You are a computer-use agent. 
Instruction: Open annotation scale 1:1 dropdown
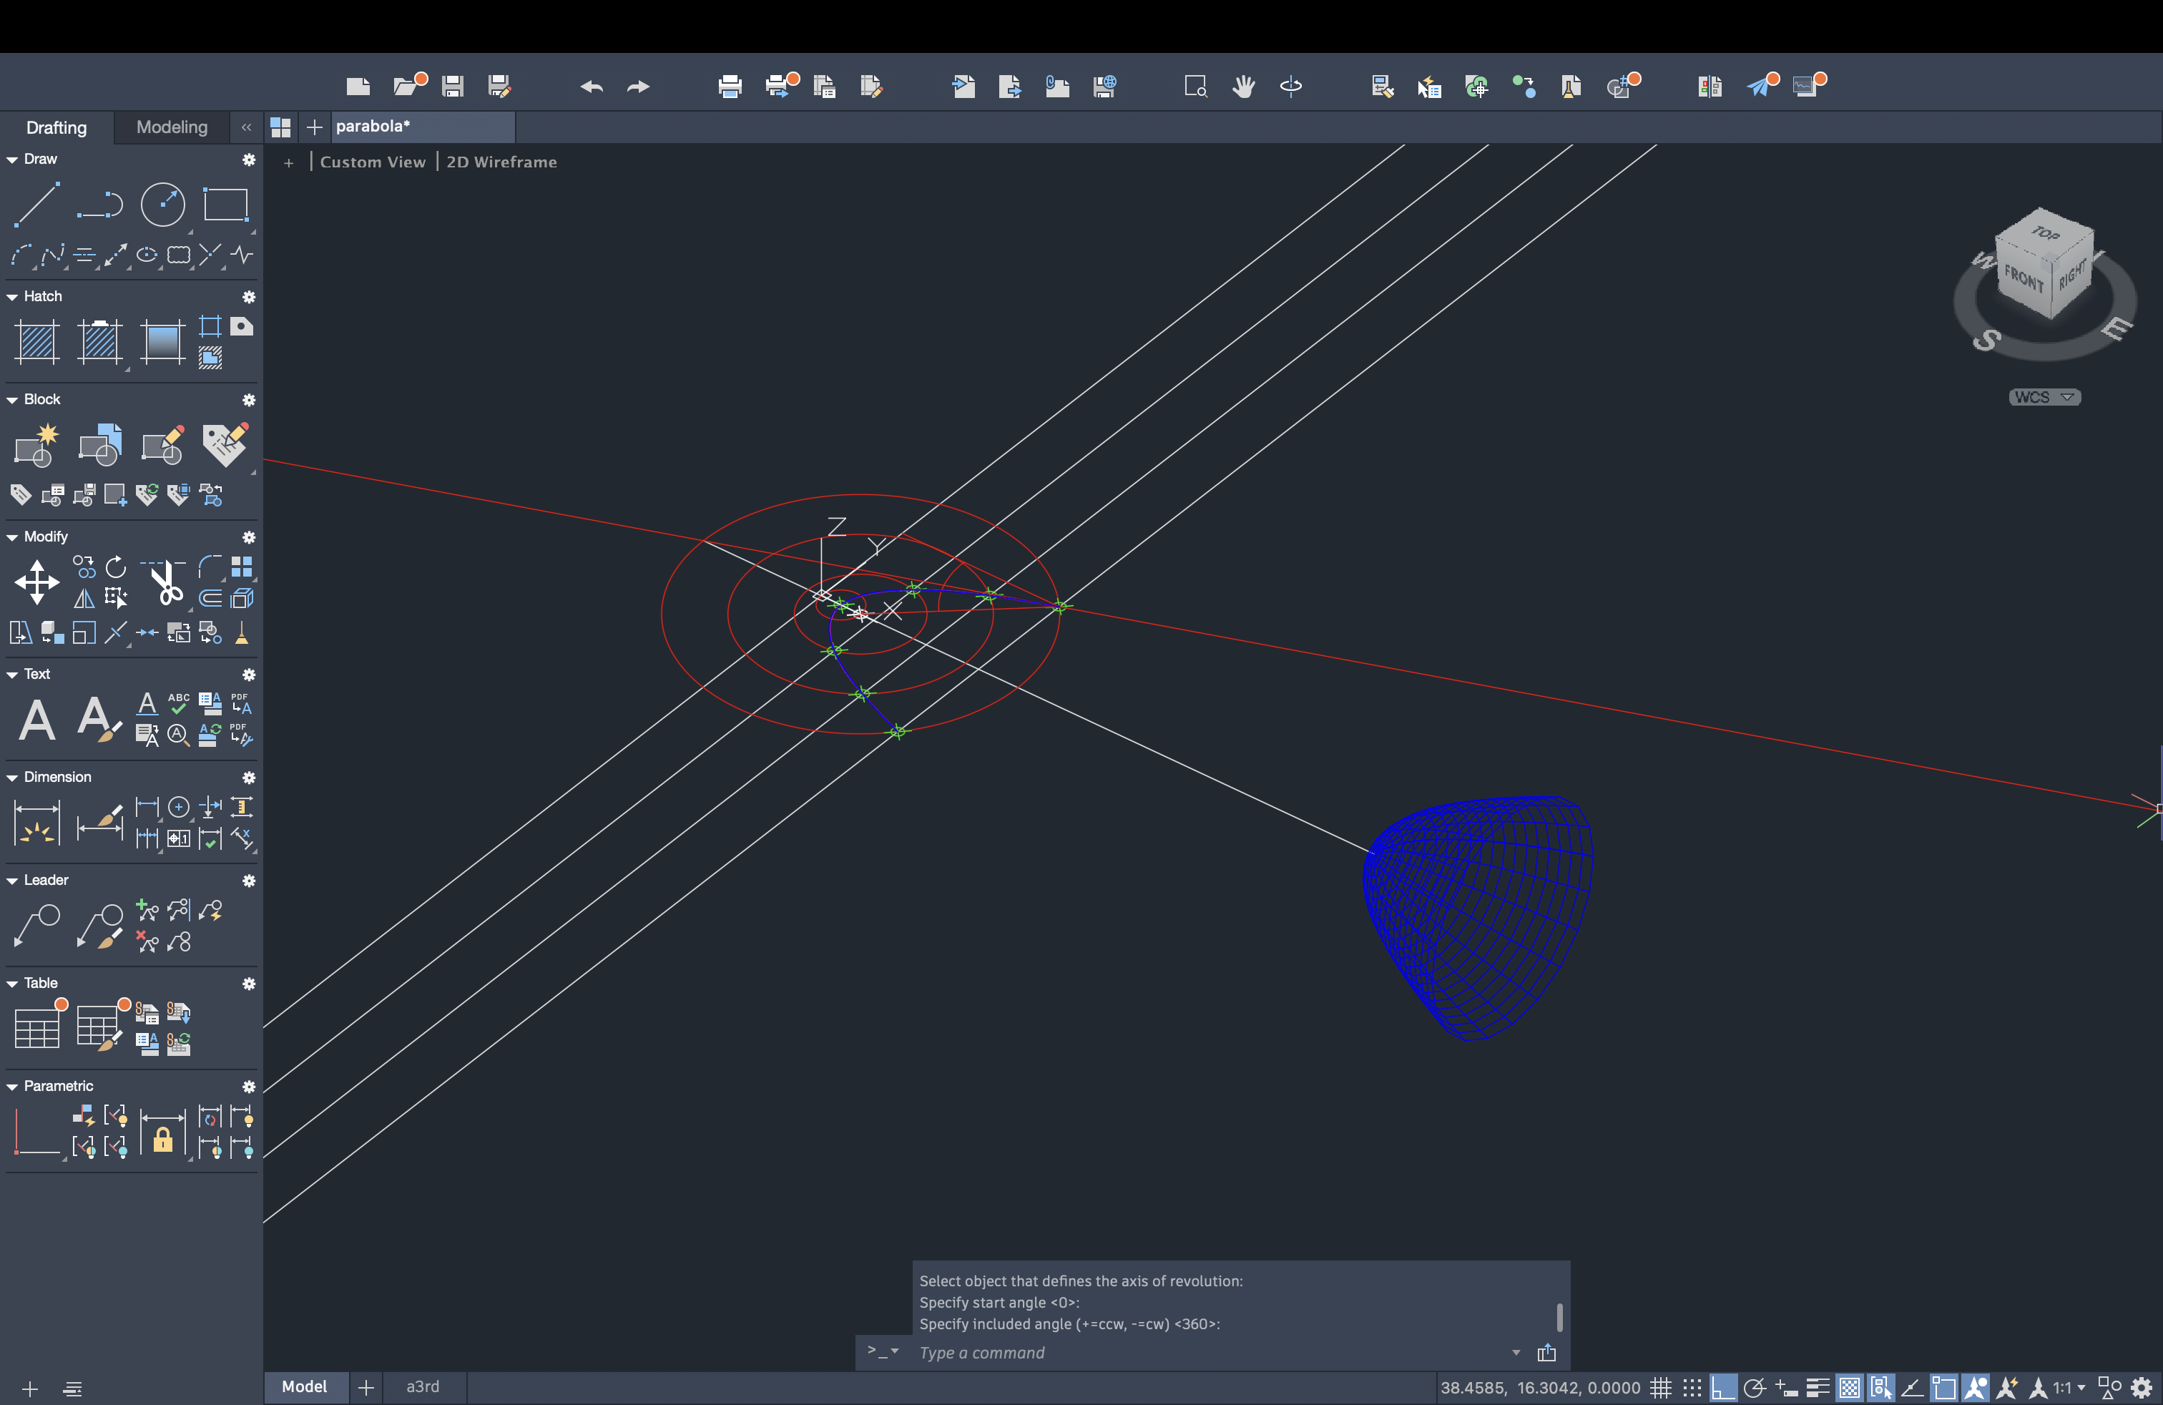click(x=2069, y=1388)
